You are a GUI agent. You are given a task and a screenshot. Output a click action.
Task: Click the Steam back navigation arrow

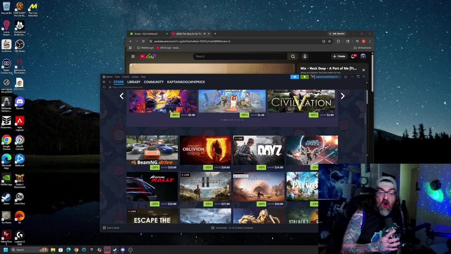click(104, 82)
